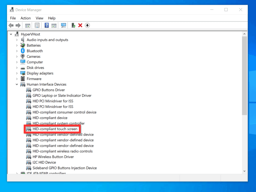
Task: Click the Disable device down-arrow icon
Action: click(x=87, y=25)
